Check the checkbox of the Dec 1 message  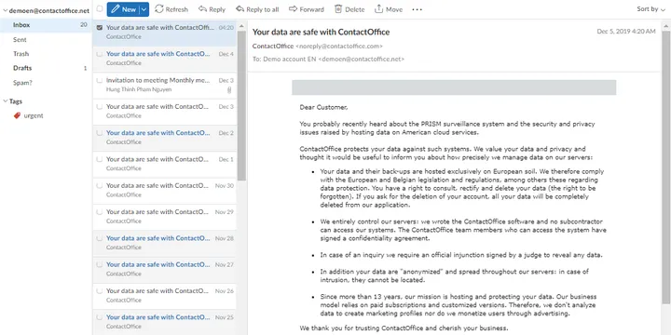coord(100,159)
